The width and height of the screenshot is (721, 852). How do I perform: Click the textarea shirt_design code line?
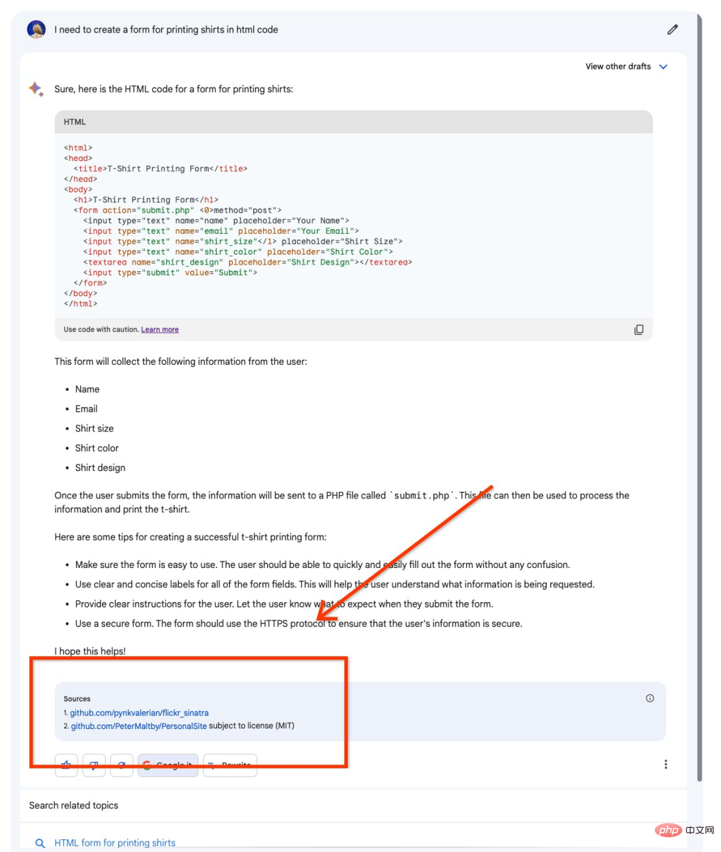tap(248, 262)
